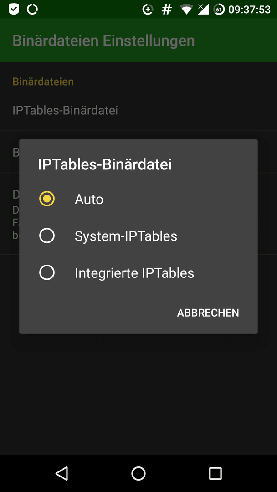
Task: Tap the Binärdateien Einstellungen title bar
Action: (x=103, y=41)
